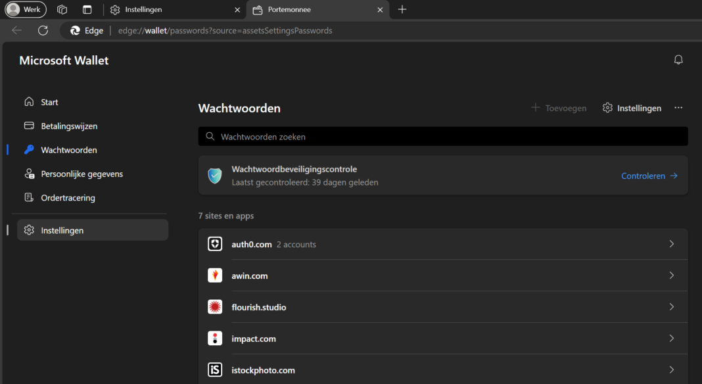This screenshot has height=384, width=702.
Task: Click the shield icon beside Wachtwoordbeveiligingscontrole
Action: (214, 176)
